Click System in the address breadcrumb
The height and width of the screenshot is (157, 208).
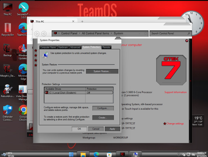[x=118, y=33]
